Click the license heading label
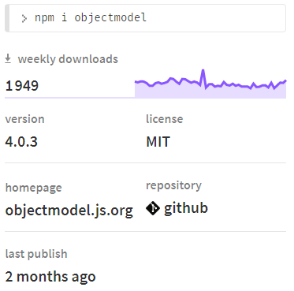This screenshot has height=291, width=294. point(165,119)
